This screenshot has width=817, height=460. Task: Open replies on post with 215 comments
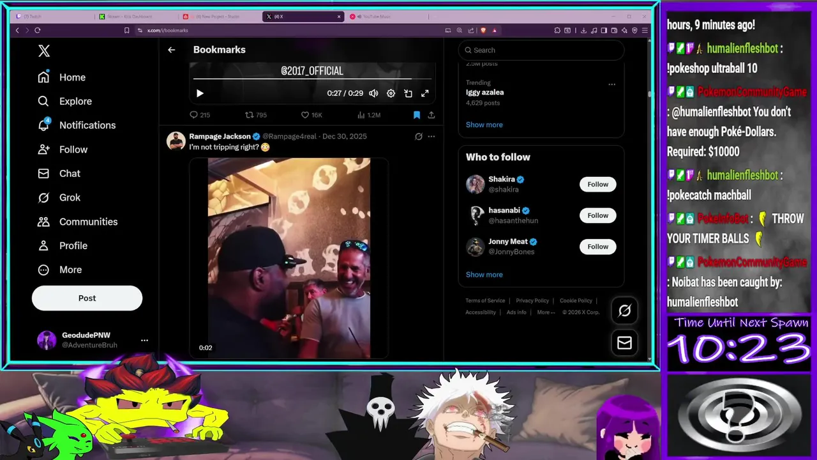200,115
